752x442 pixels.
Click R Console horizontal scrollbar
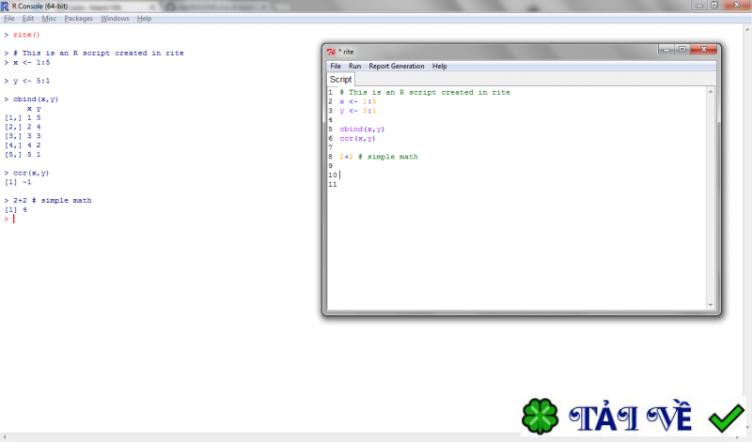click(x=371, y=437)
